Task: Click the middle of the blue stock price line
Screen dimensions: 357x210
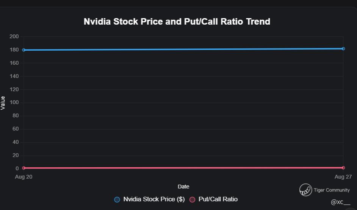Action: pos(183,49)
